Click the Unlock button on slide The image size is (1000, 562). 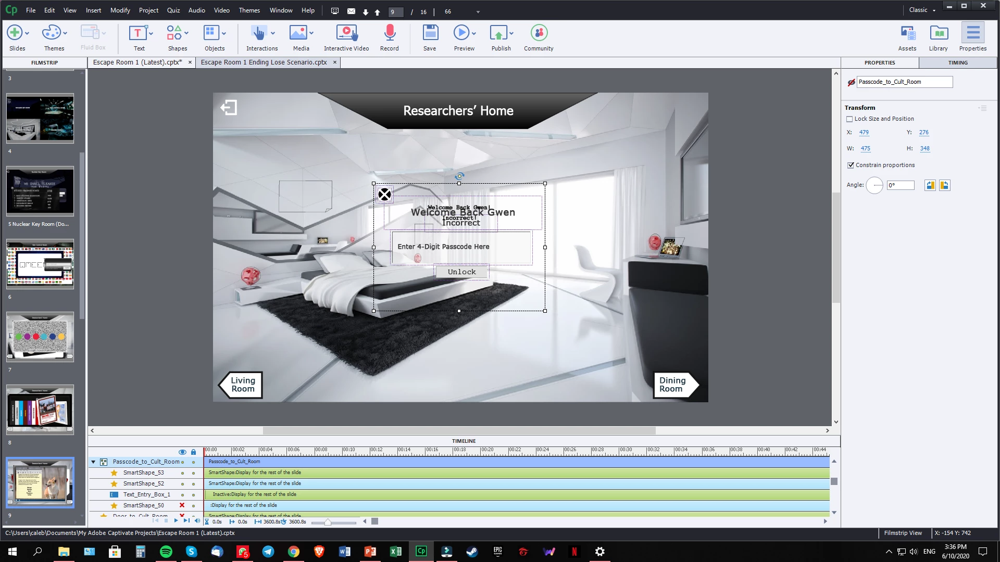pos(461,272)
